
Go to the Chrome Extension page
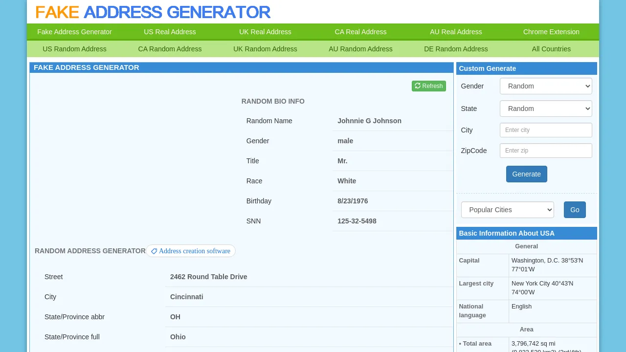pos(551,32)
